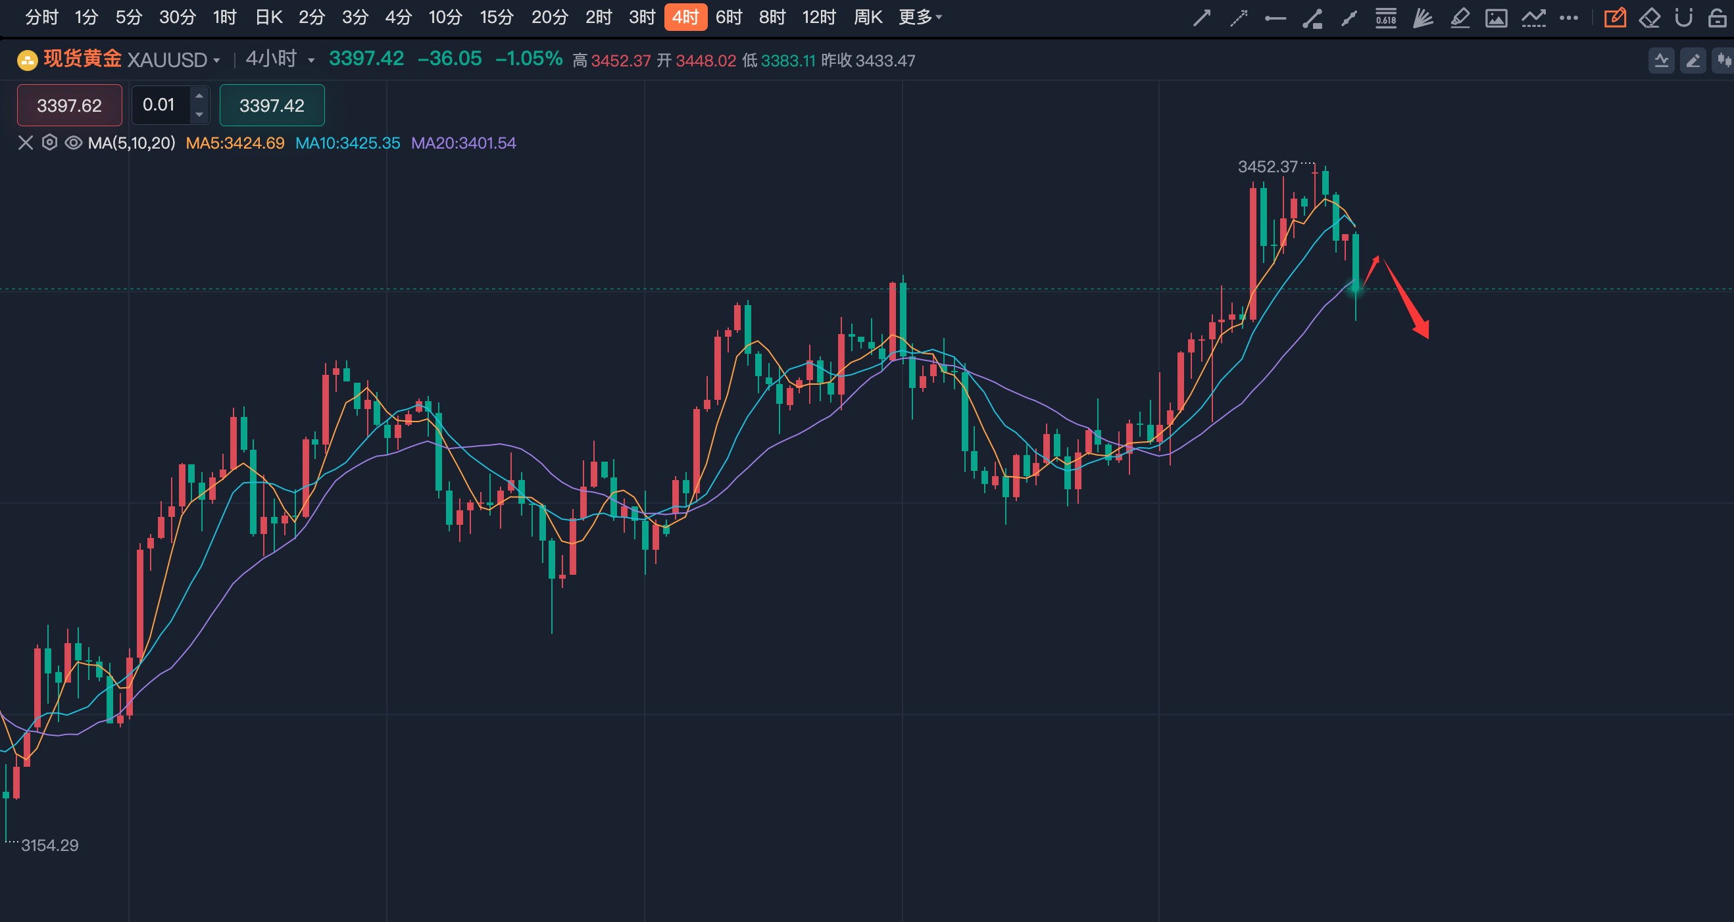Switch to the 日K timeframe tab
Image resolution: width=1734 pixels, height=922 pixels.
(268, 17)
